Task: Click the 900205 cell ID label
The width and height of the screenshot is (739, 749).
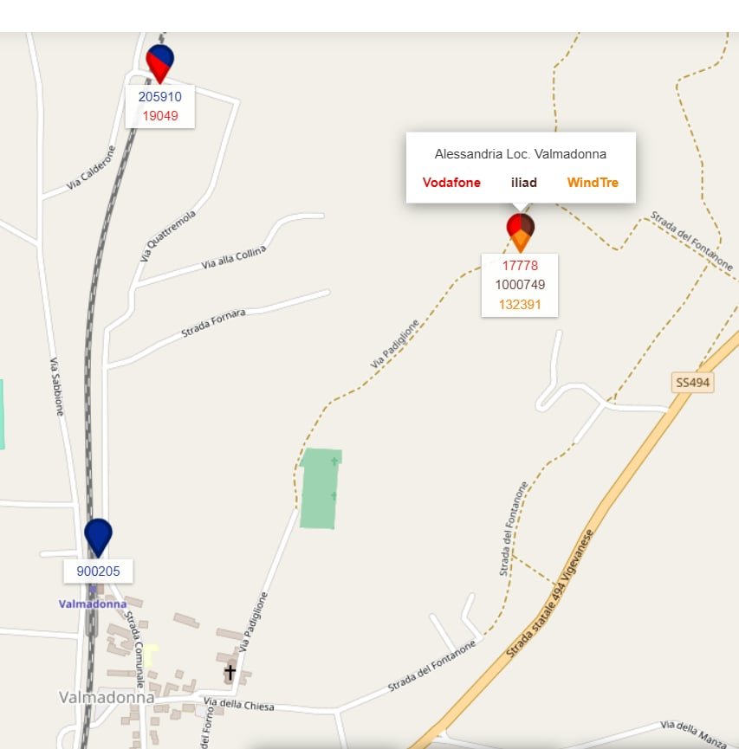Action: [x=99, y=571]
